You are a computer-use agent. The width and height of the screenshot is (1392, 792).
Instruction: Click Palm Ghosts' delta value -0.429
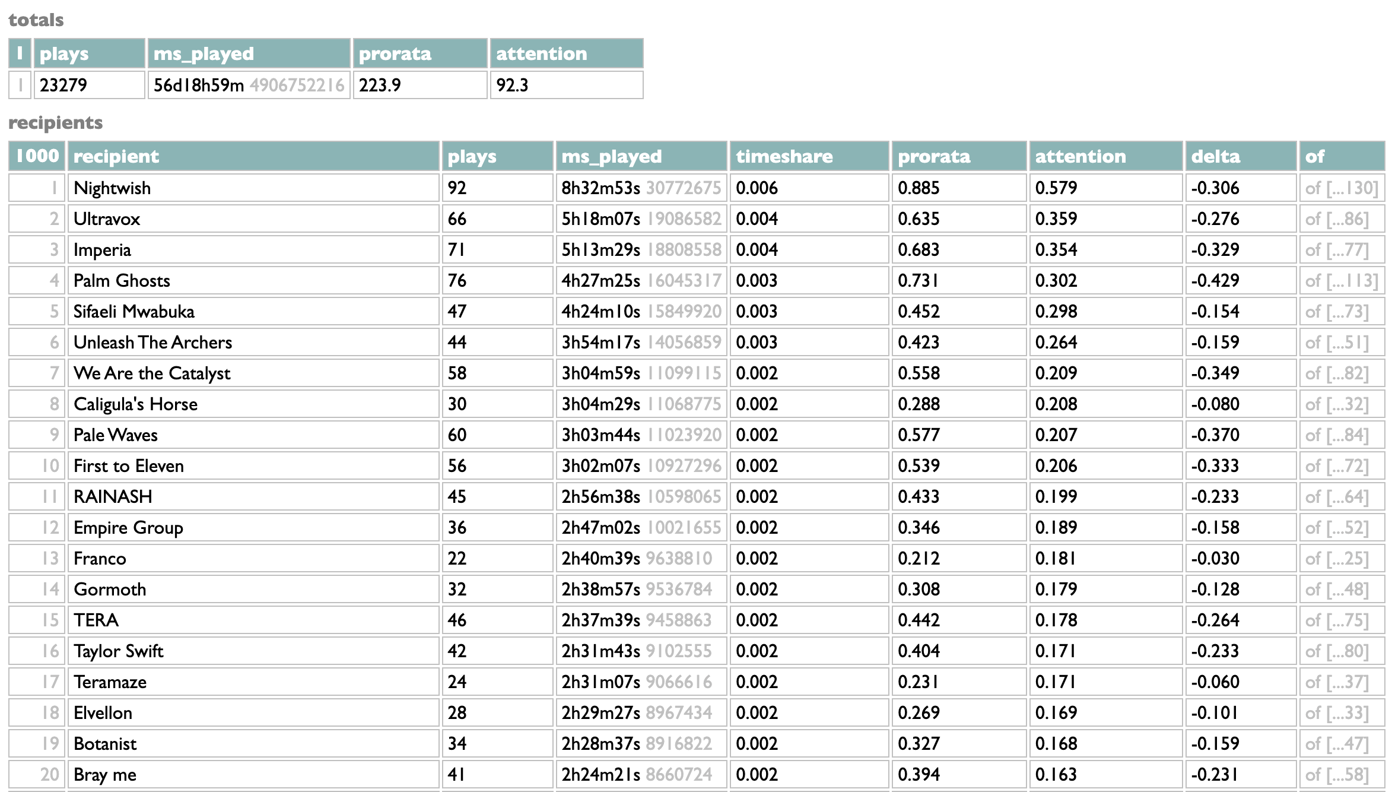pos(1215,281)
